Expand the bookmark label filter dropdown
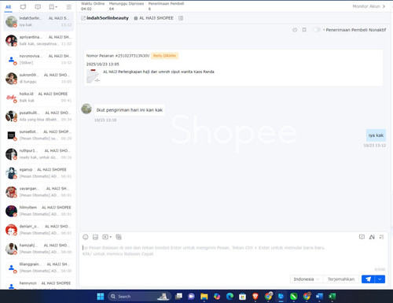Viewport: 393px width, 303px height. (x=53, y=7)
